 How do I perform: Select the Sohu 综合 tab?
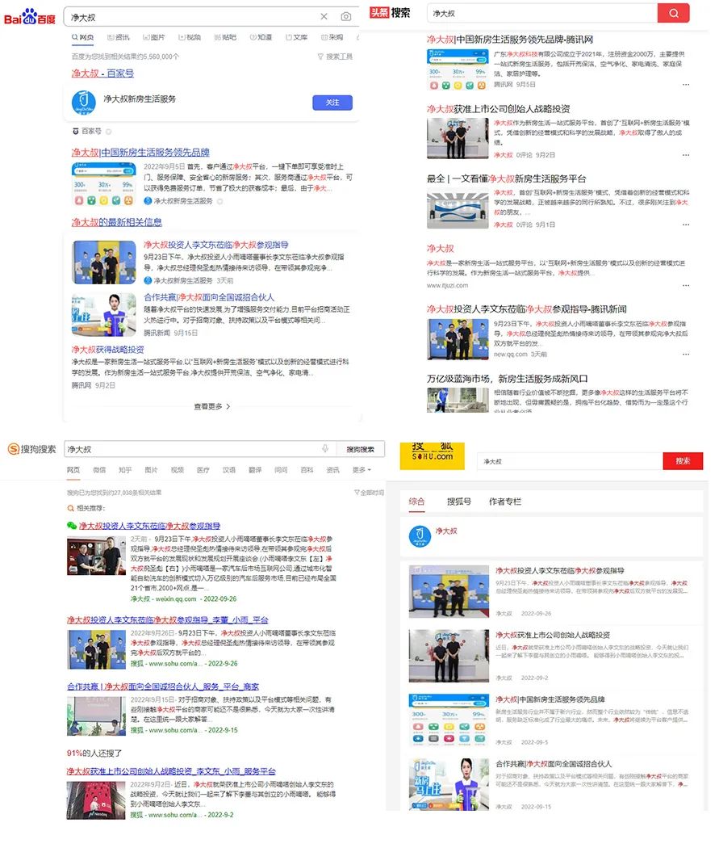point(416,502)
